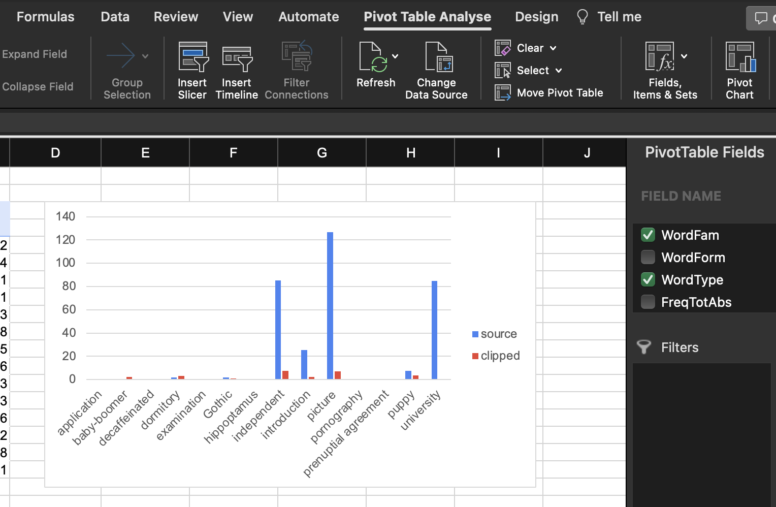Click the Collapse Field button
Image resolution: width=776 pixels, height=507 pixels.
coord(38,87)
